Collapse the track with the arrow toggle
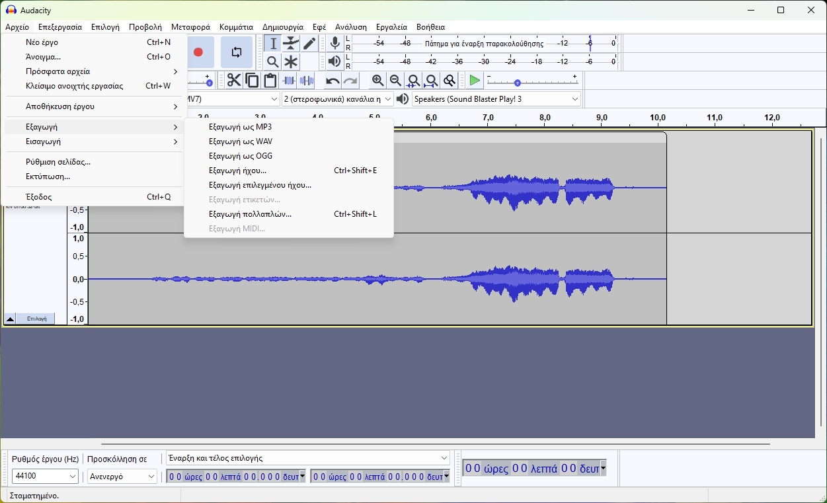 9,319
